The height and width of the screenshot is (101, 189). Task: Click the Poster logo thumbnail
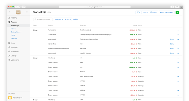(18, 12)
